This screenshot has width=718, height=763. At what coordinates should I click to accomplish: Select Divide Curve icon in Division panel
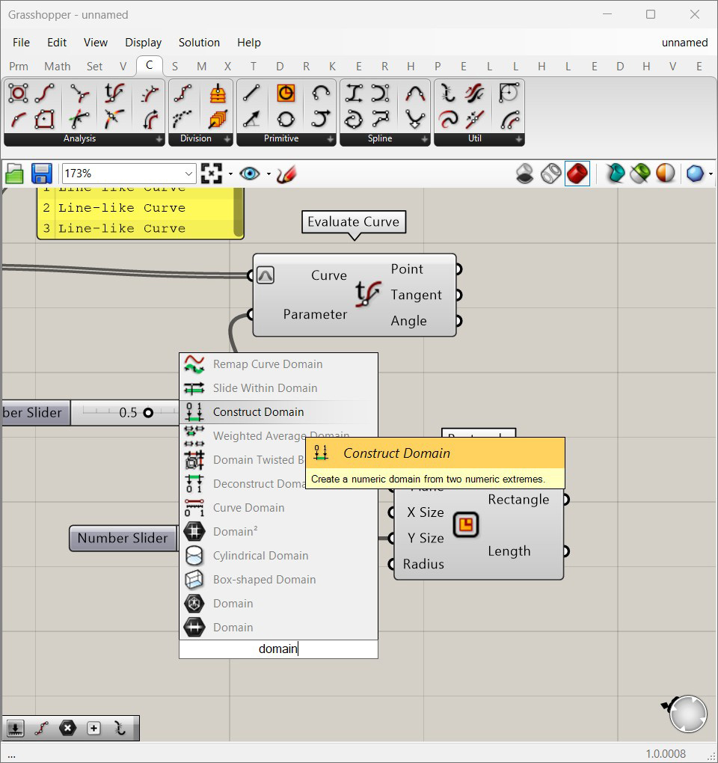pos(183,93)
